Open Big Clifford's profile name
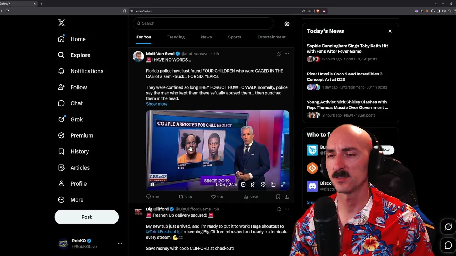 coord(157,209)
